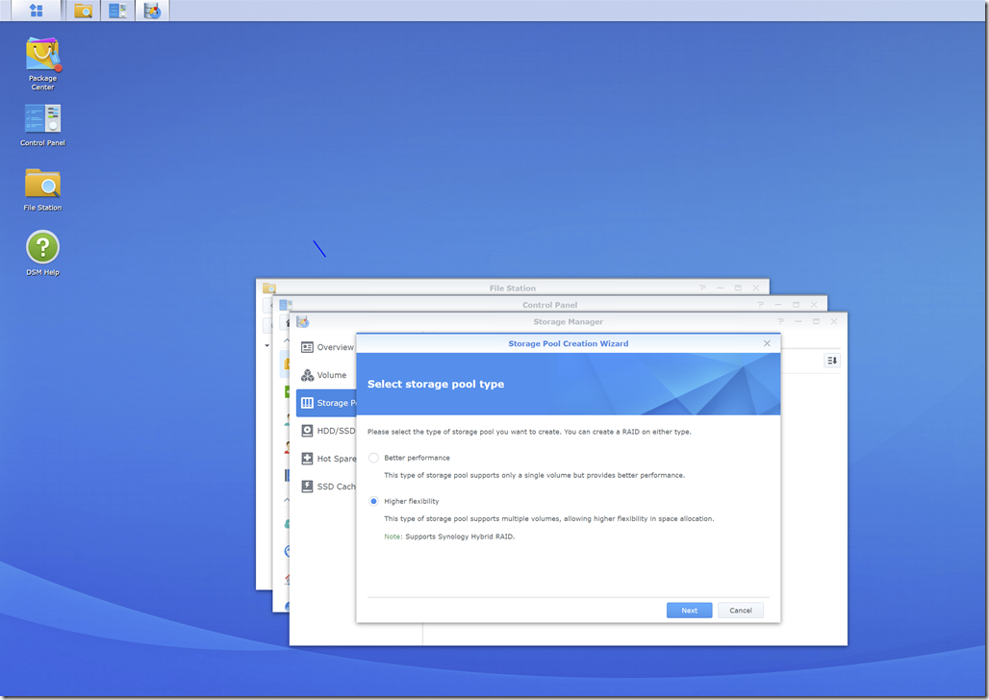The height and width of the screenshot is (700, 989).
Task: Select Storage Pool in Storage Manager sidebar
Action: [327, 403]
